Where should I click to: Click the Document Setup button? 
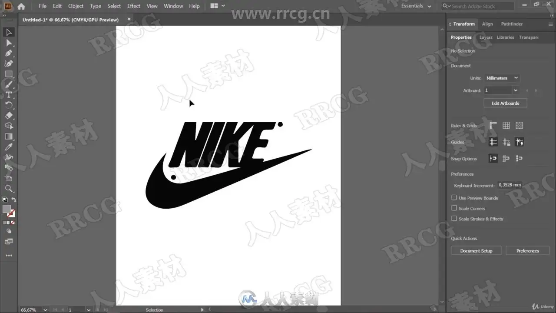tap(476, 251)
